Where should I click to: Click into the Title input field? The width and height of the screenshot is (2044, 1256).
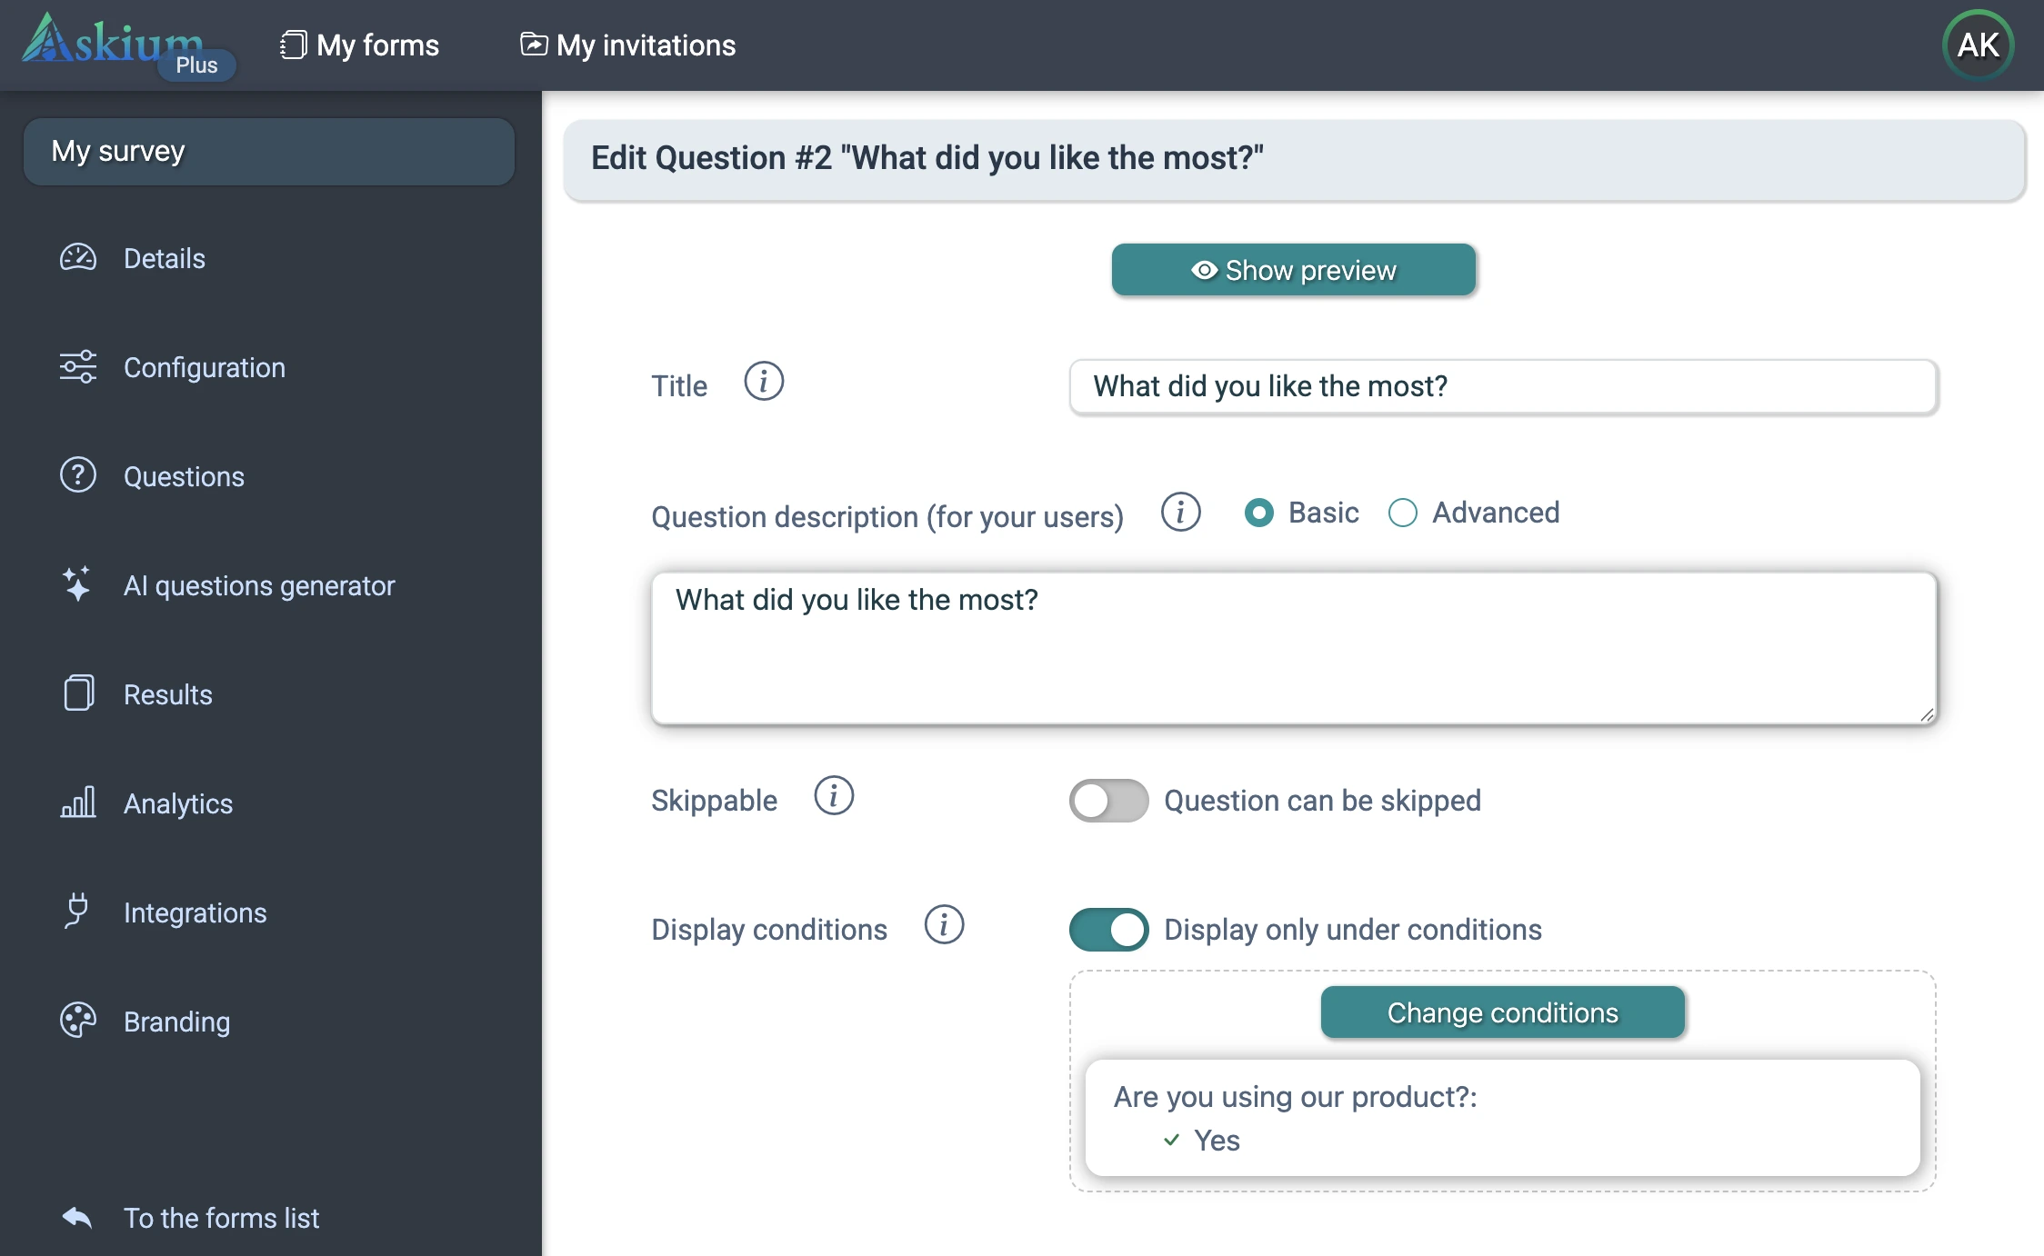coord(1503,386)
